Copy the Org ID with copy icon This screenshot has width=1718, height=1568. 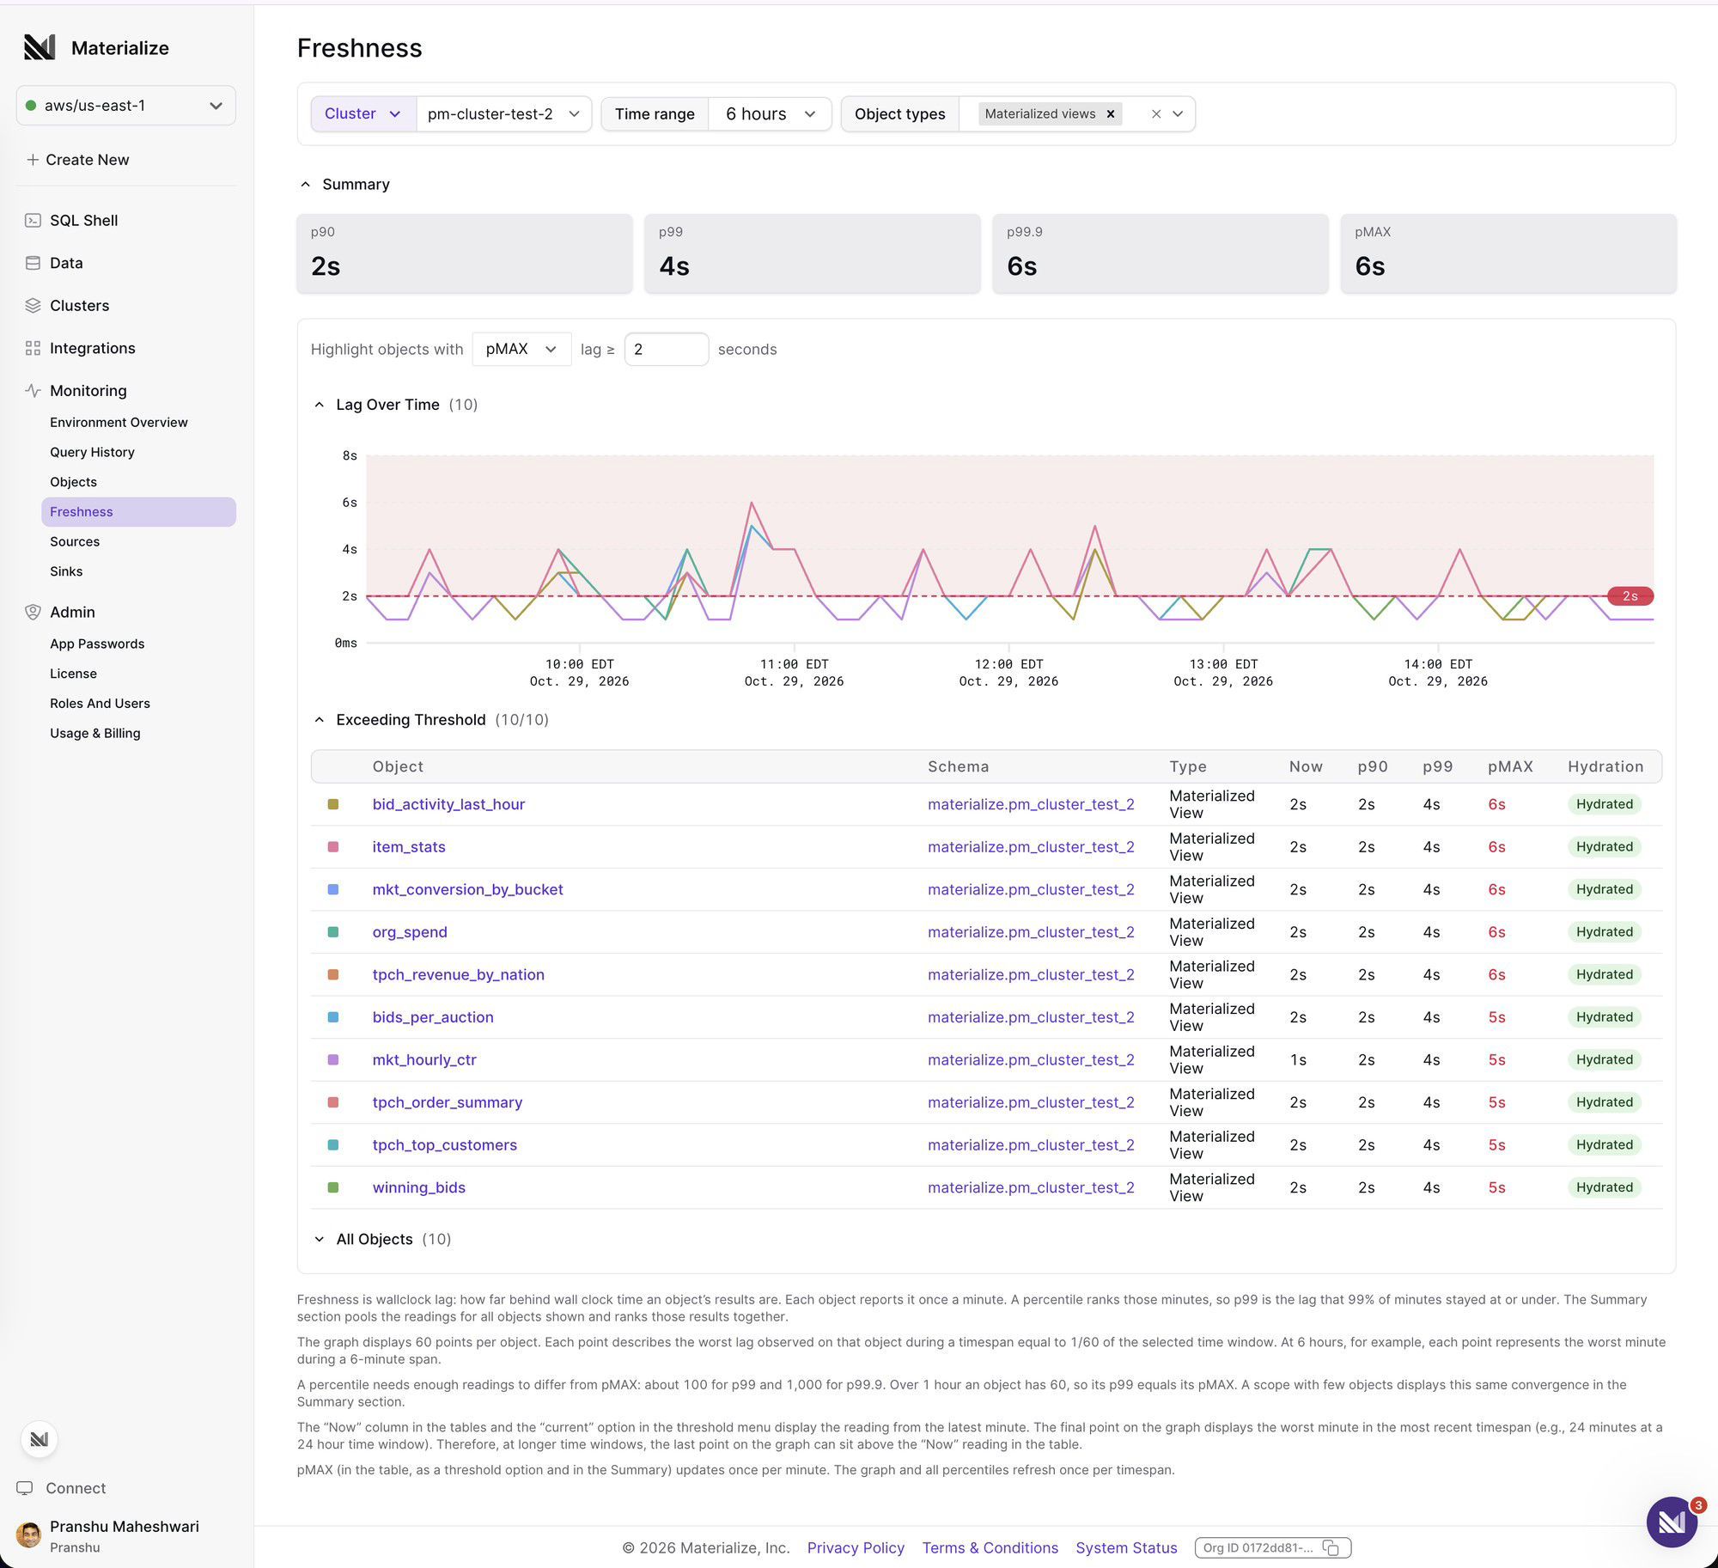[x=1331, y=1547]
